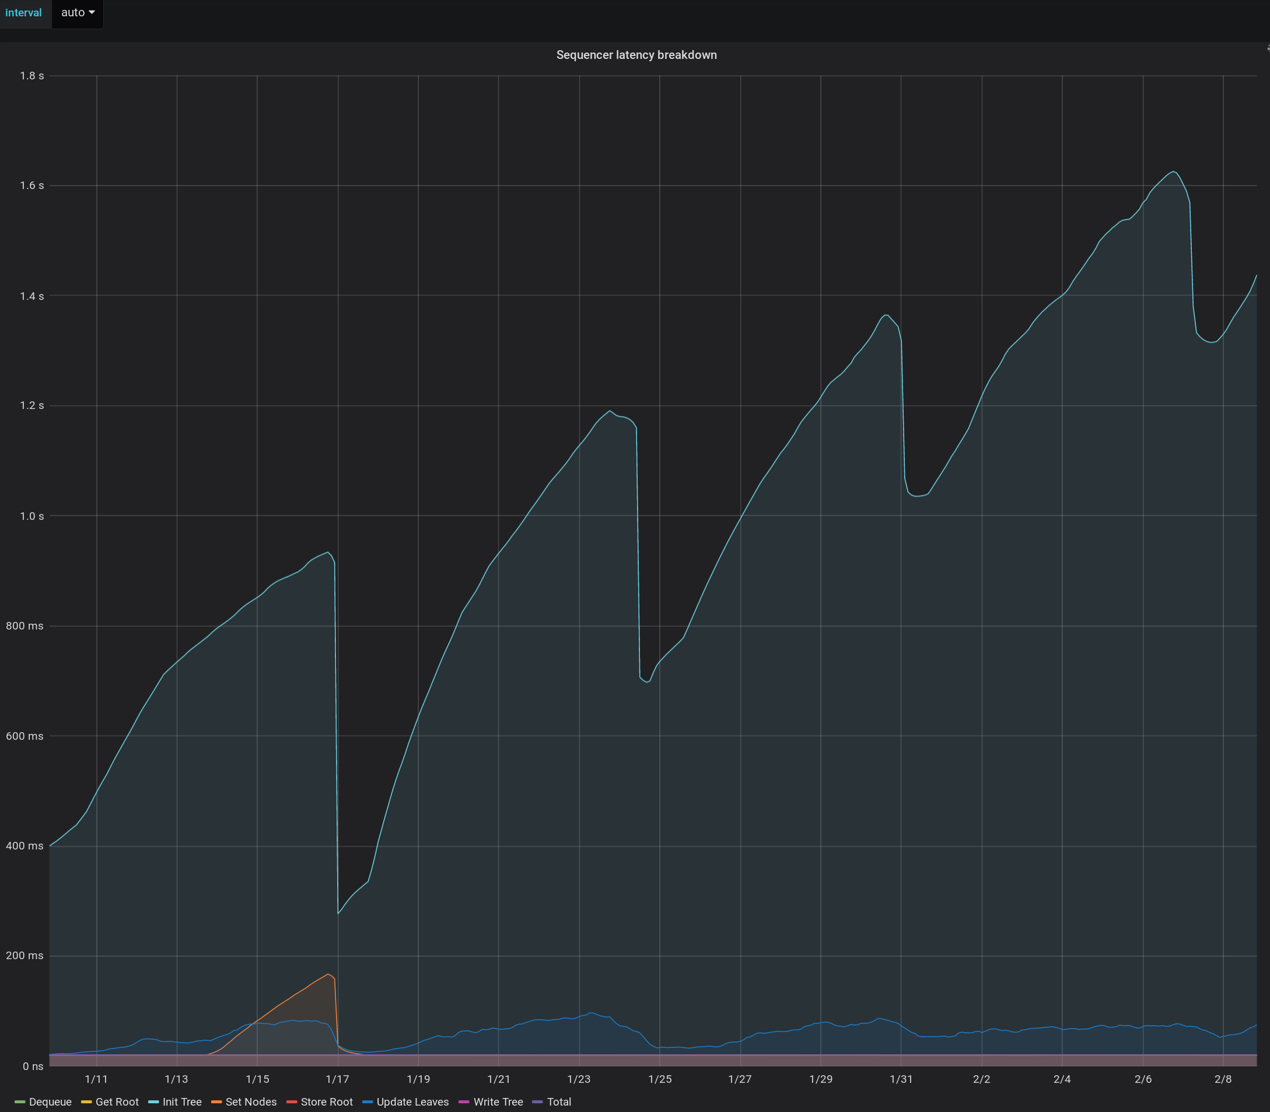Hide the Init Tree series
The image size is (1270, 1112).
pyautogui.click(x=181, y=1101)
